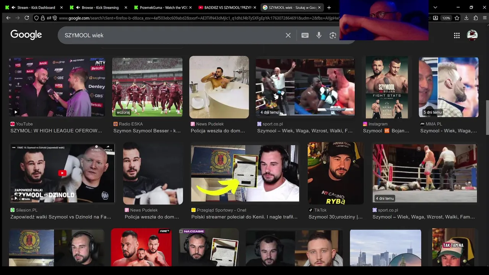Open the Radio ESKA stadium thumbnail
The height and width of the screenshot is (275, 489).
[x=147, y=87]
